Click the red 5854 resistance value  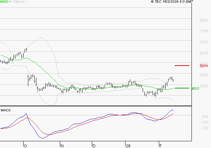204,66
